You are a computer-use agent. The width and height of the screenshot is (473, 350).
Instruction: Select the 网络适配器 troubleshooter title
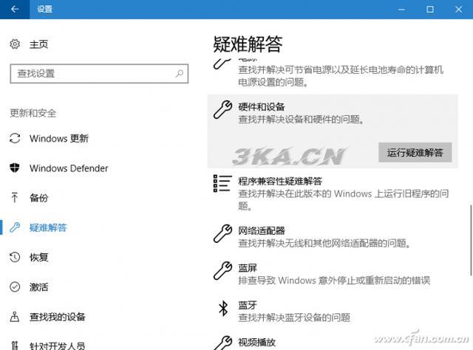tap(261, 231)
